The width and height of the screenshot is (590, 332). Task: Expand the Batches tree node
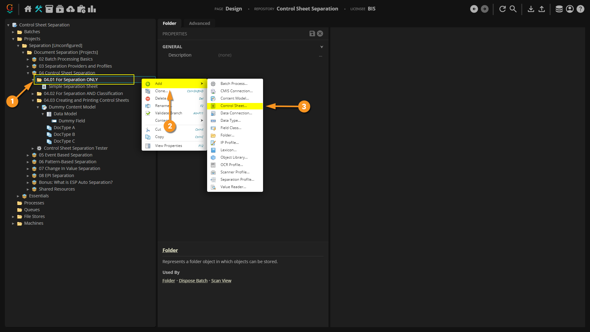[x=13, y=32]
